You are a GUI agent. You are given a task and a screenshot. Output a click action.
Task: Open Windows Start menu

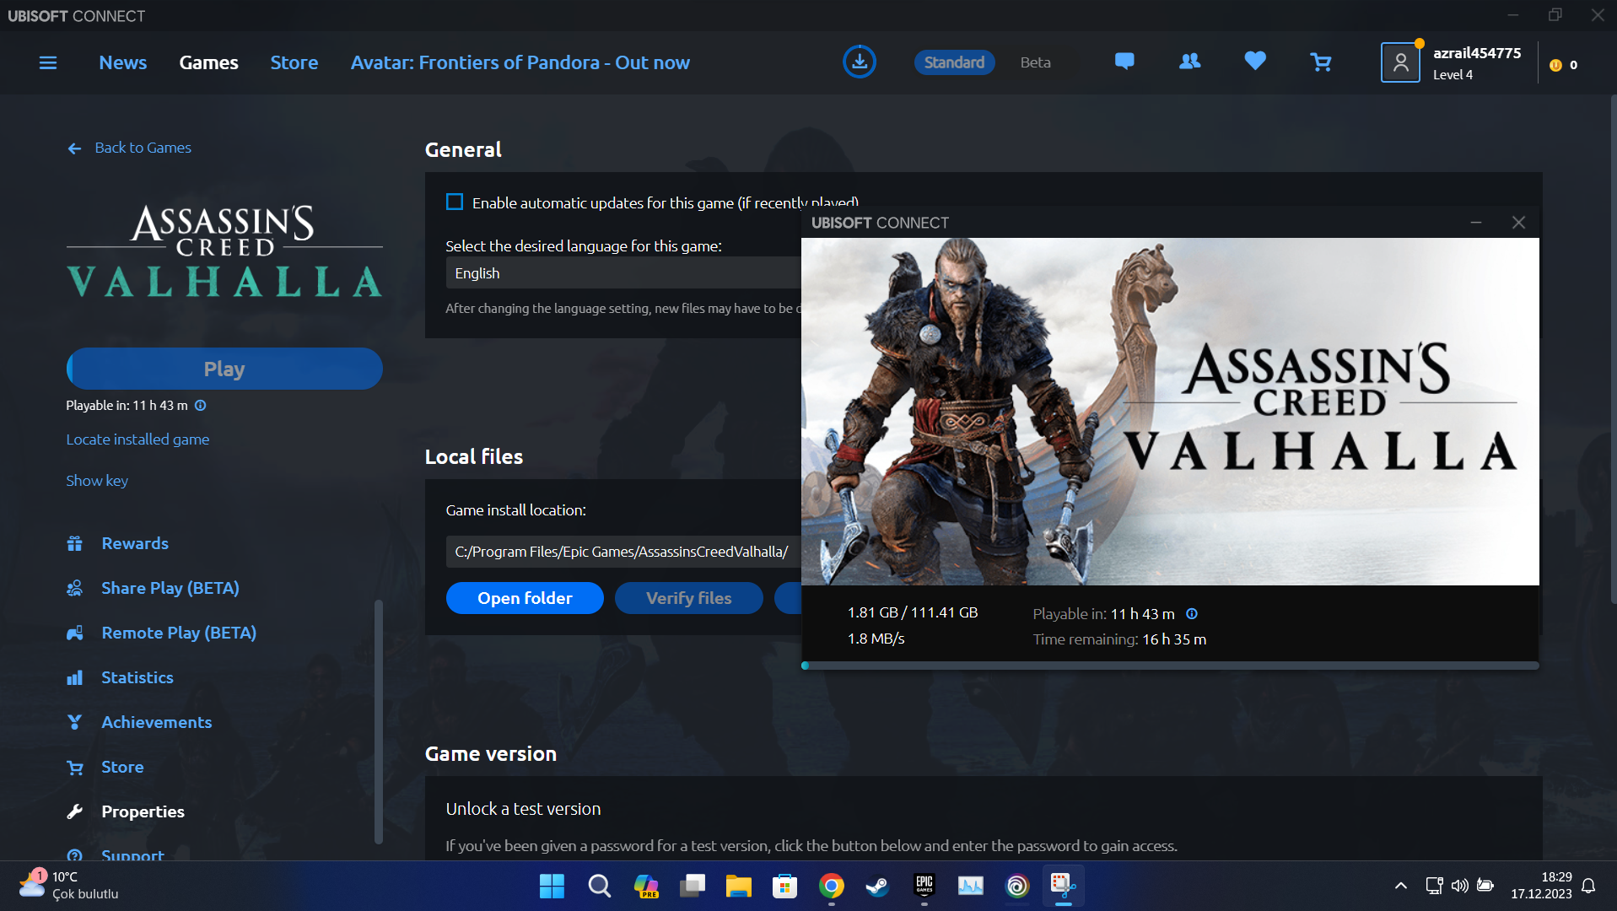(552, 886)
